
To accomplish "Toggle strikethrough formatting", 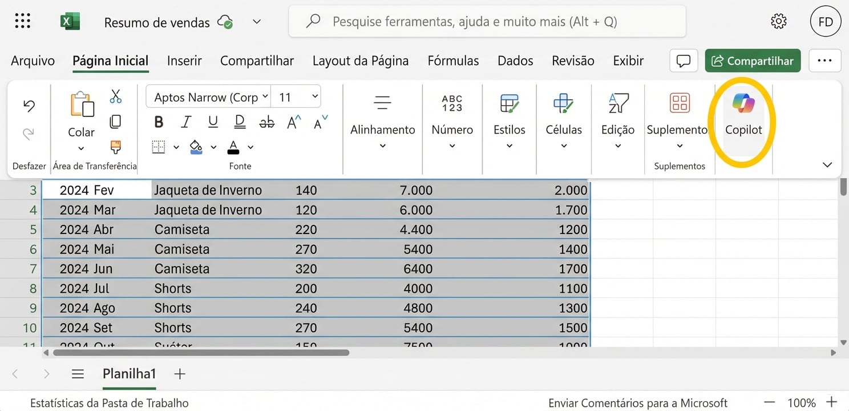I will click(x=266, y=122).
